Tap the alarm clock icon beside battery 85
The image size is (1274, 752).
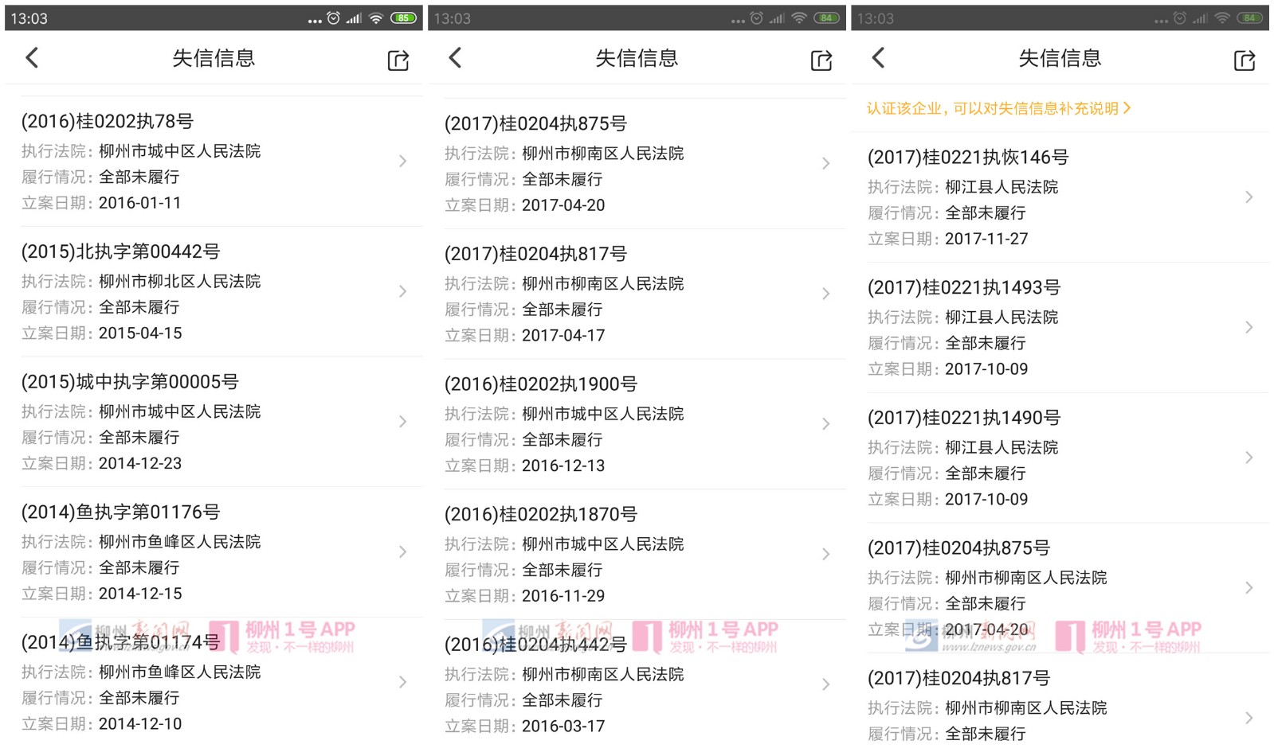pos(334,18)
